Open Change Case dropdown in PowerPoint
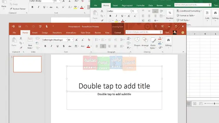This screenshot has width=219, height=123. point(83,46)
